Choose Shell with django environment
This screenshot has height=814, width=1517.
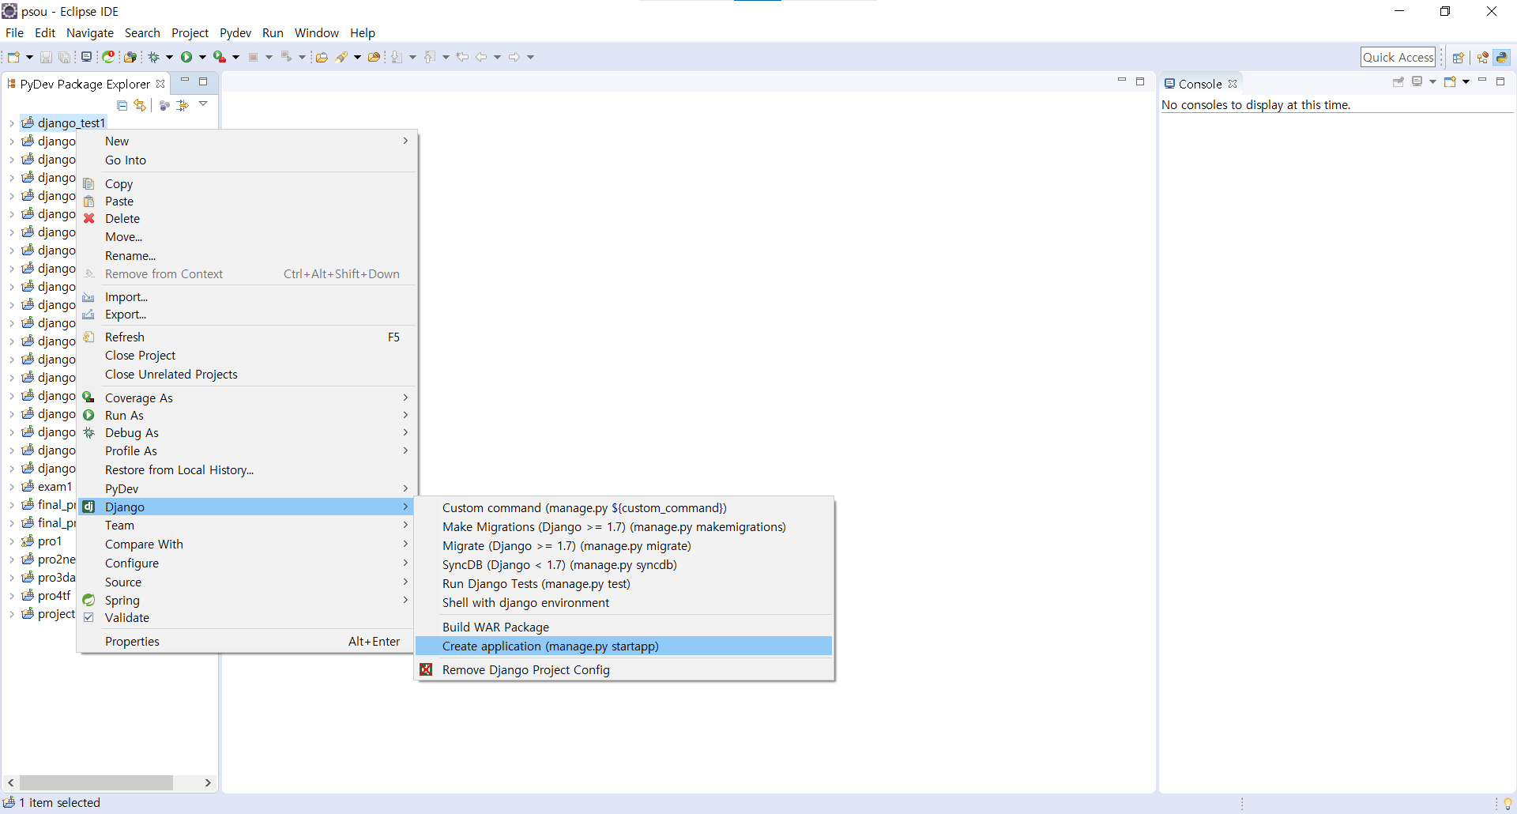coord(623,603)
